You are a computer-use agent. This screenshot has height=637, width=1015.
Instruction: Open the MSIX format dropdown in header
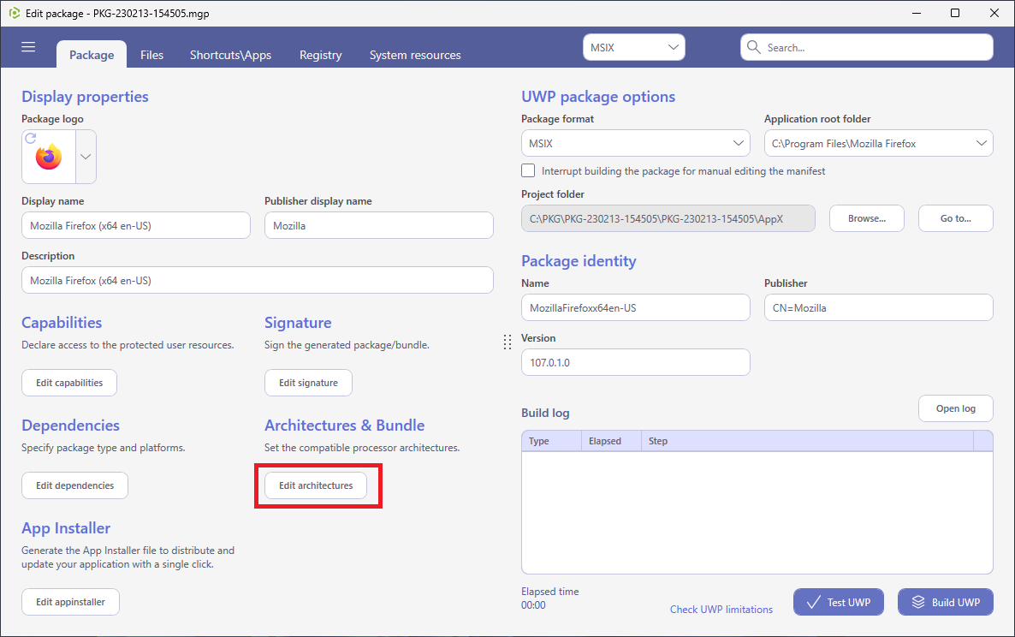(x=633, y=47)
